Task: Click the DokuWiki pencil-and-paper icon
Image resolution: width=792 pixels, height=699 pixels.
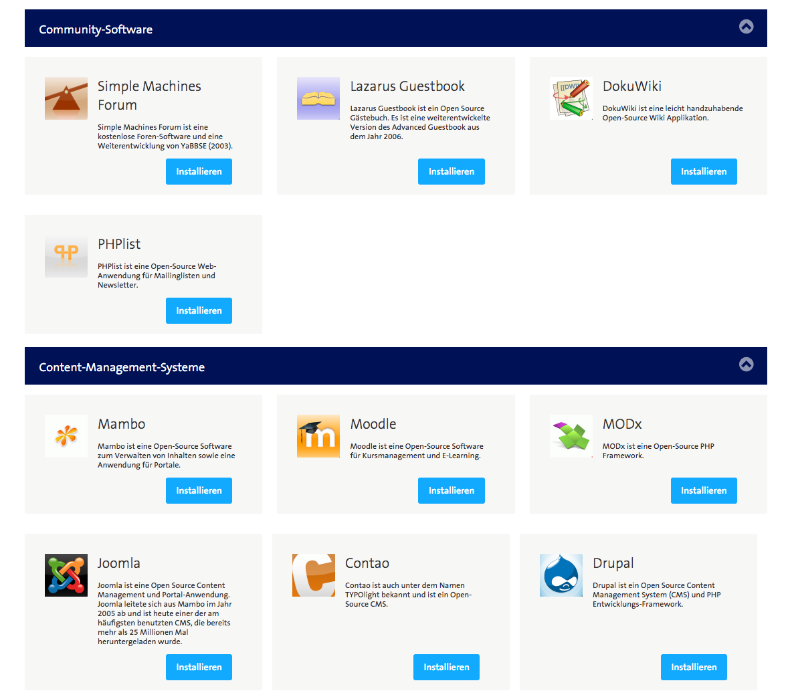Action: tap(571, 98)
